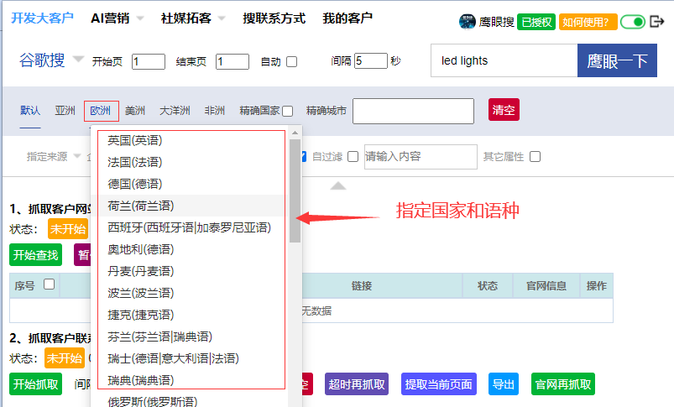
Task: Open the 谷歌搜 search engine dropdown
Action: click(x=78, y=60)
